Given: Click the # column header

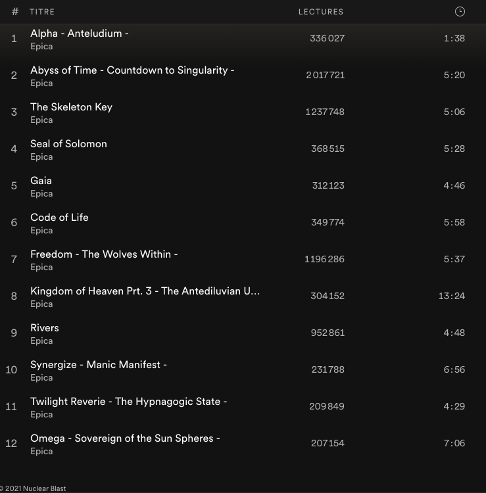Looking at the screenshot, I should click(15, 12).
